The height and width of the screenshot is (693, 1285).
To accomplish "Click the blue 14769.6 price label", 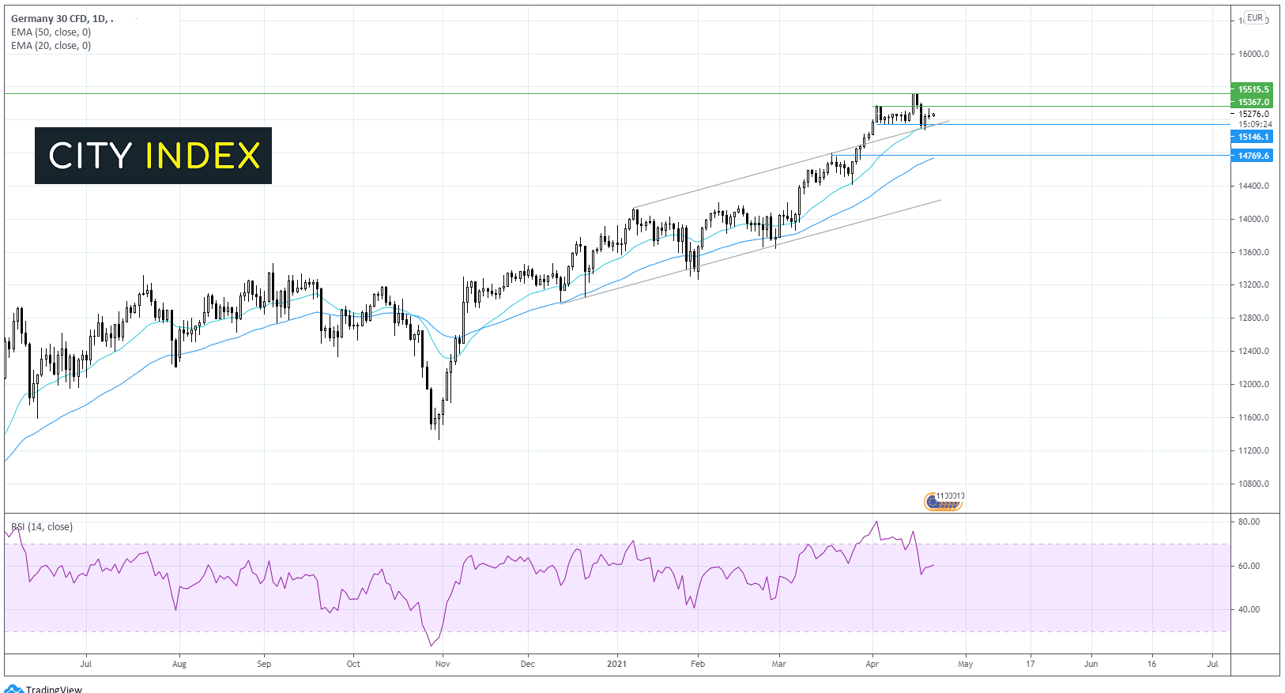I will (x=1253, y=156).
